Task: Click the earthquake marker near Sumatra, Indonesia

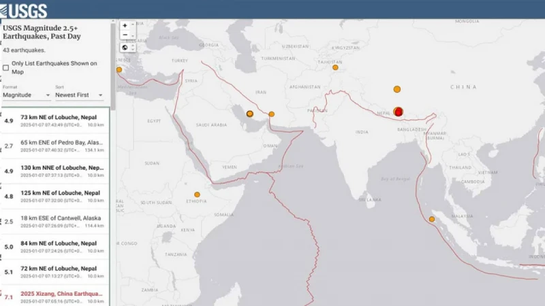Action: [x=431, y=219]
